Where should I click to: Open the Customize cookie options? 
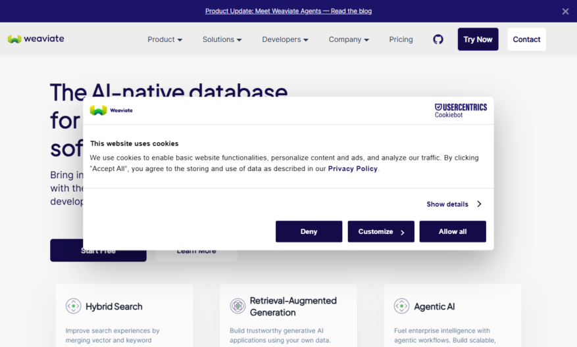[381, 231]
